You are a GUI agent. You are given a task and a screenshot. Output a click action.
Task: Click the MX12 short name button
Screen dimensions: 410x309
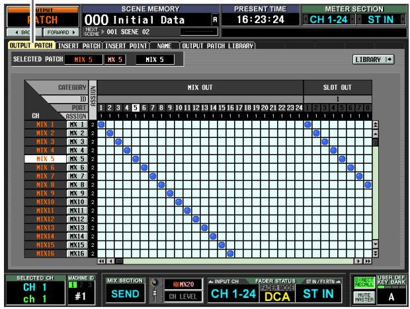tap(77, 219)
